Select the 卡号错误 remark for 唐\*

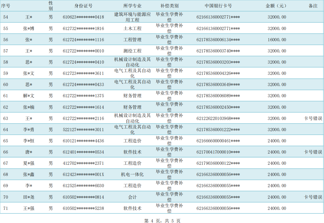point(313,152)
